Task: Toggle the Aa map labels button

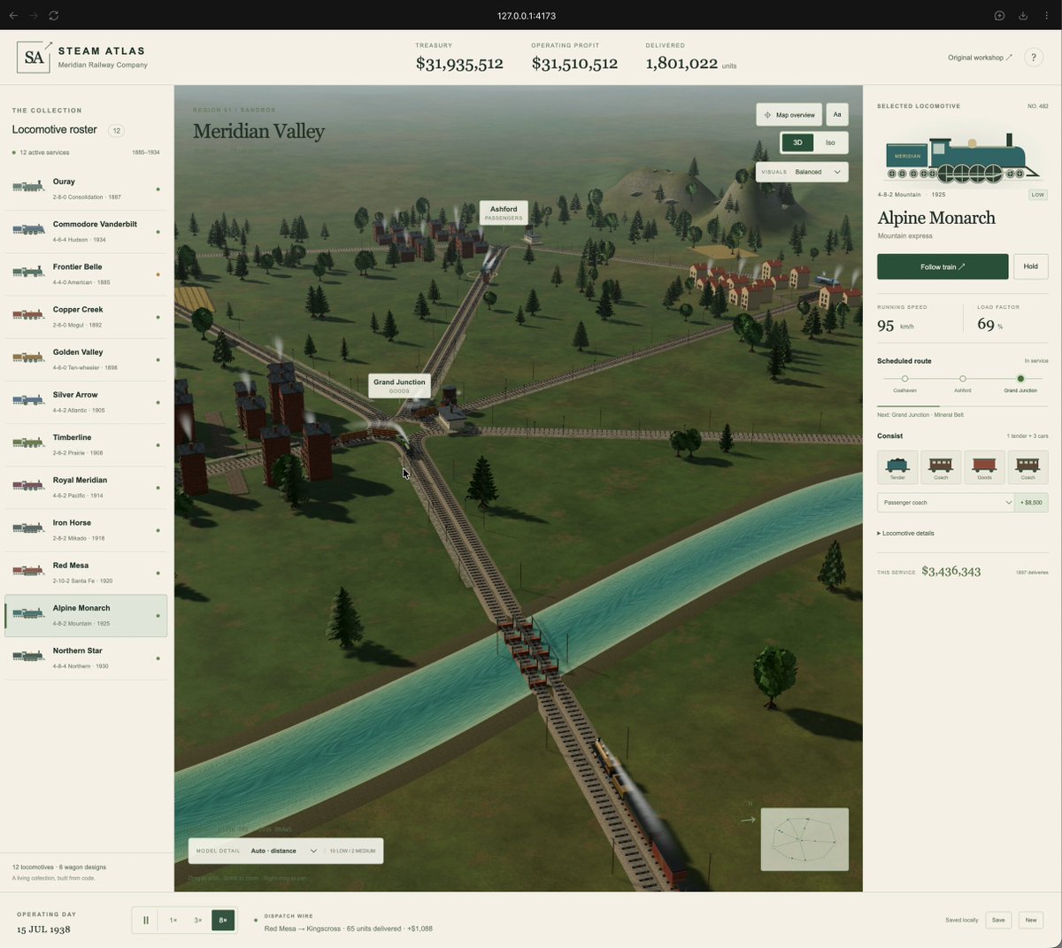Action: [837, 114]
